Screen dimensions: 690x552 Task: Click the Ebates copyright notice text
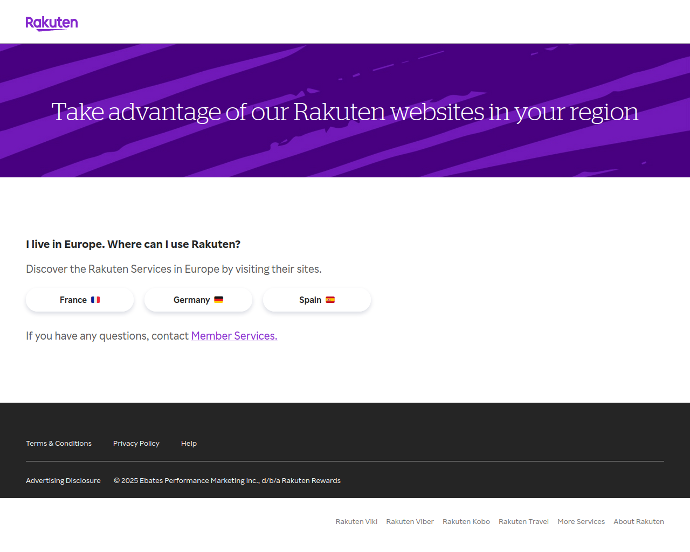click(227, 480)
